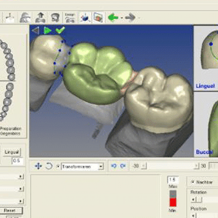Click the blue control point in Lingual preview
The width and height of the screenshot is (218, 218).
(211, 44)
